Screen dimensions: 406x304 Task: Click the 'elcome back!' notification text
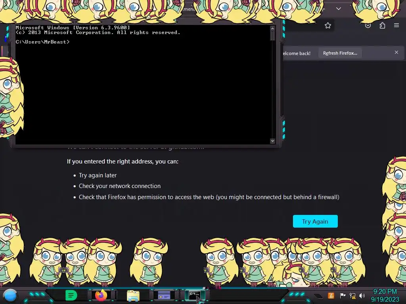coord(297,53)
